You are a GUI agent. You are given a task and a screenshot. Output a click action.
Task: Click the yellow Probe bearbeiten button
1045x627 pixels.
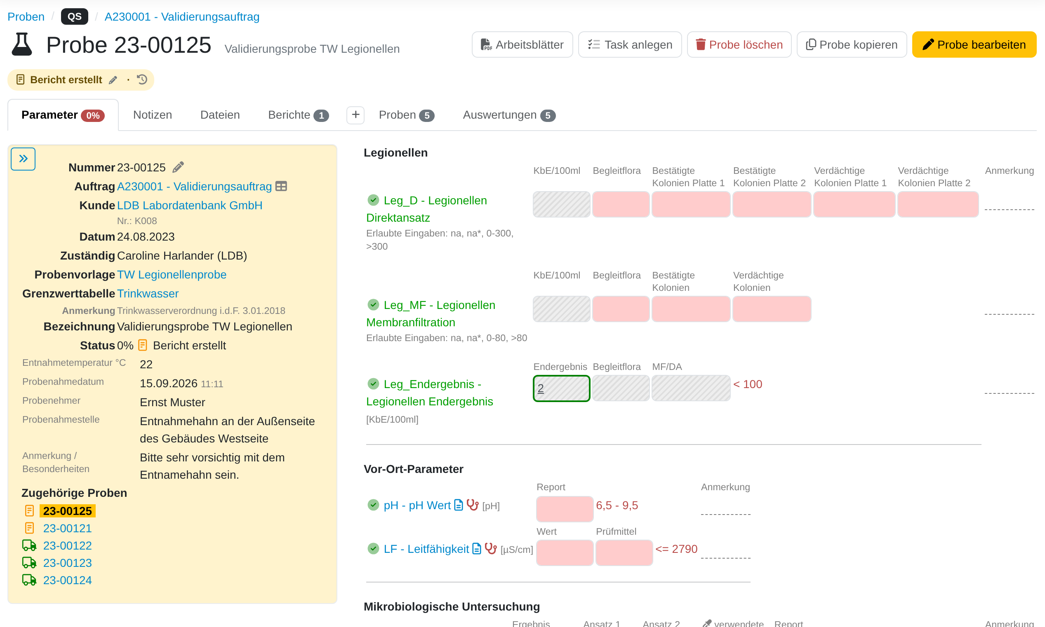point(974,44)
